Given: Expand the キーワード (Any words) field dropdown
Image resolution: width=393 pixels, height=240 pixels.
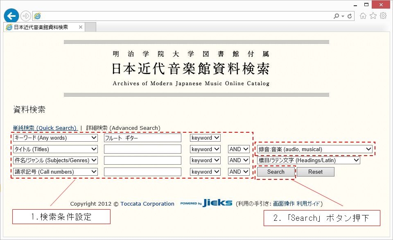Looking at the screenshot, I should coord(55,138).
